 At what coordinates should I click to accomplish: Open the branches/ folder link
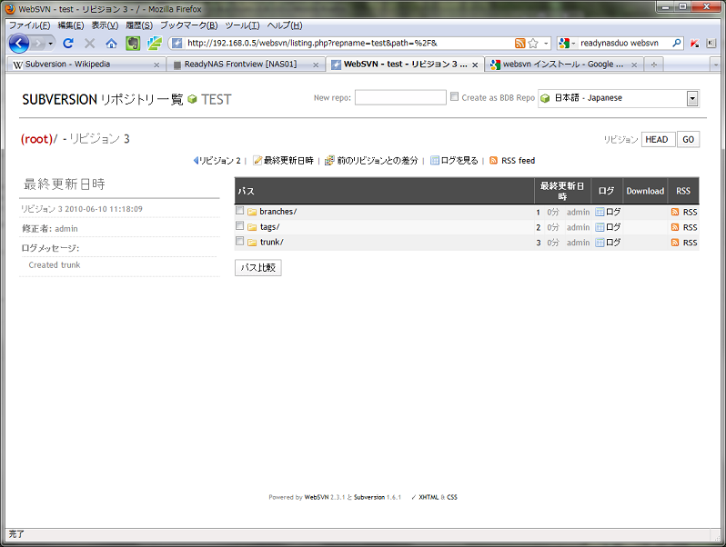(277, 212)
